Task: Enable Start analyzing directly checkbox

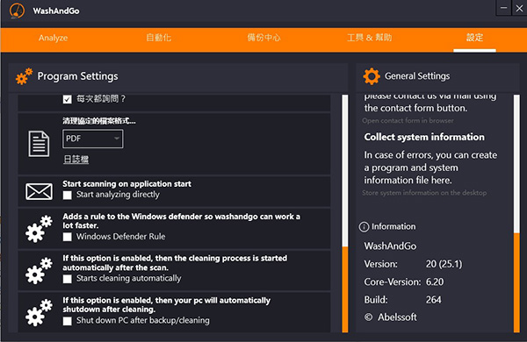Action: 68,195
